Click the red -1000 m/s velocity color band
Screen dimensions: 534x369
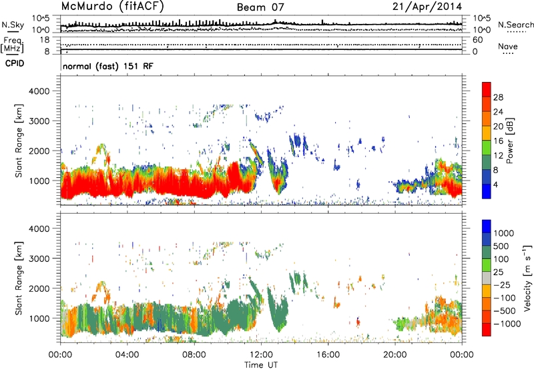coord(487,330)
